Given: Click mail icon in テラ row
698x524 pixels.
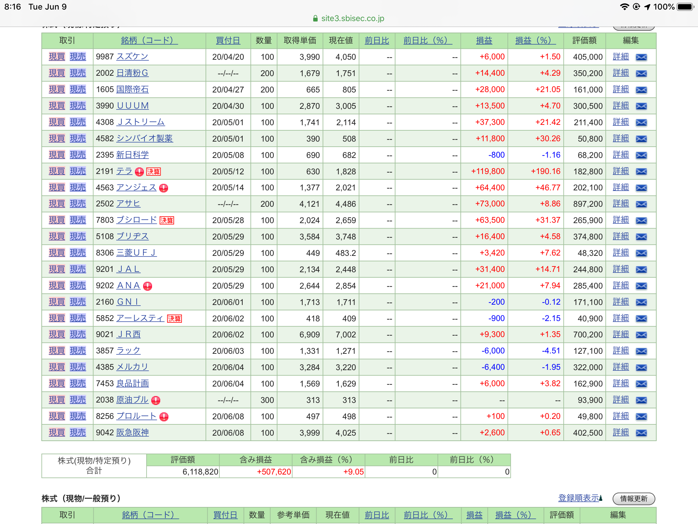Looking at the screenshot, I should tap(641, 171).
